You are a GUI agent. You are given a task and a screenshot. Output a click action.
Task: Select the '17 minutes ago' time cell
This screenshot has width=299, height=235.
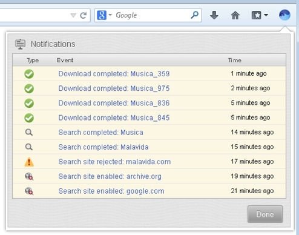[x=252, y=162]
